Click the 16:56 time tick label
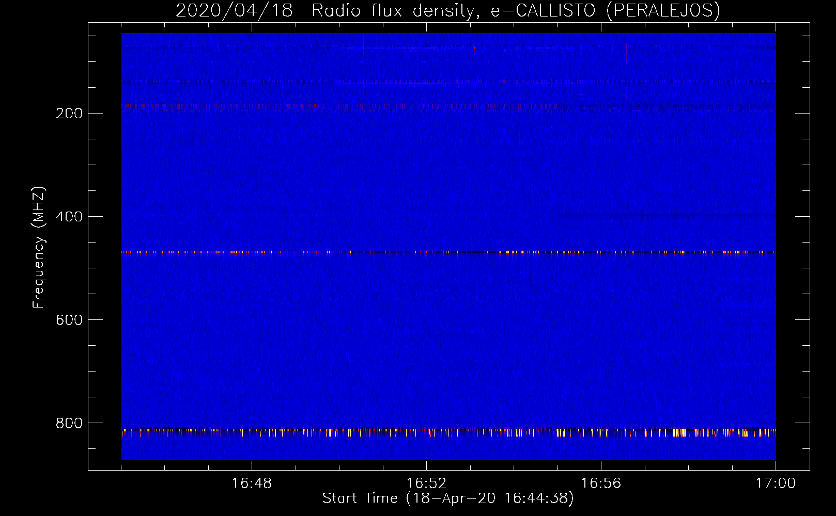This screenshot has width=836, height=516. (601, 483)
